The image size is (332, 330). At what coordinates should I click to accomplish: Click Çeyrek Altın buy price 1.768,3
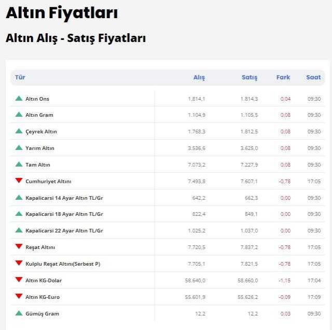[x=197, y=132]
